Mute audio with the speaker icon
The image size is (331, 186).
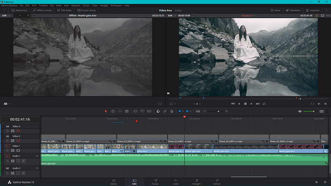point(300,111)
